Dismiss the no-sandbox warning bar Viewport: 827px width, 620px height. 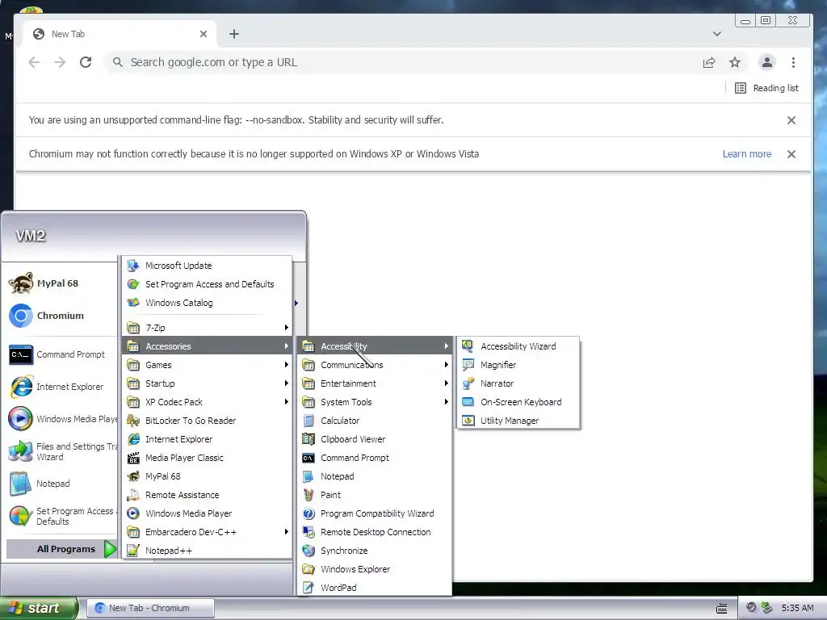click(x=791, y=120)
